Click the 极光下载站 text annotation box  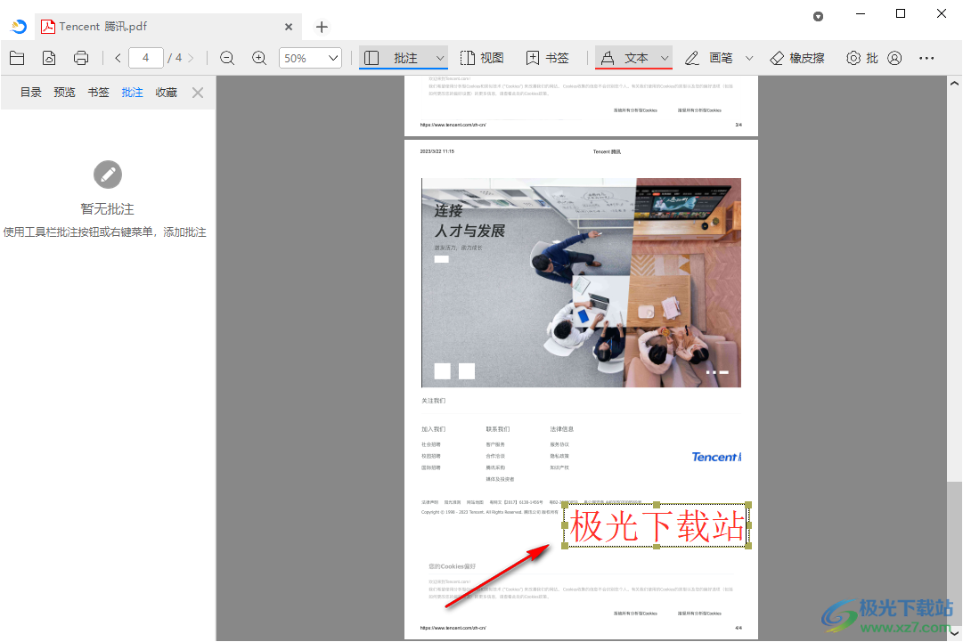pos(657,526)
